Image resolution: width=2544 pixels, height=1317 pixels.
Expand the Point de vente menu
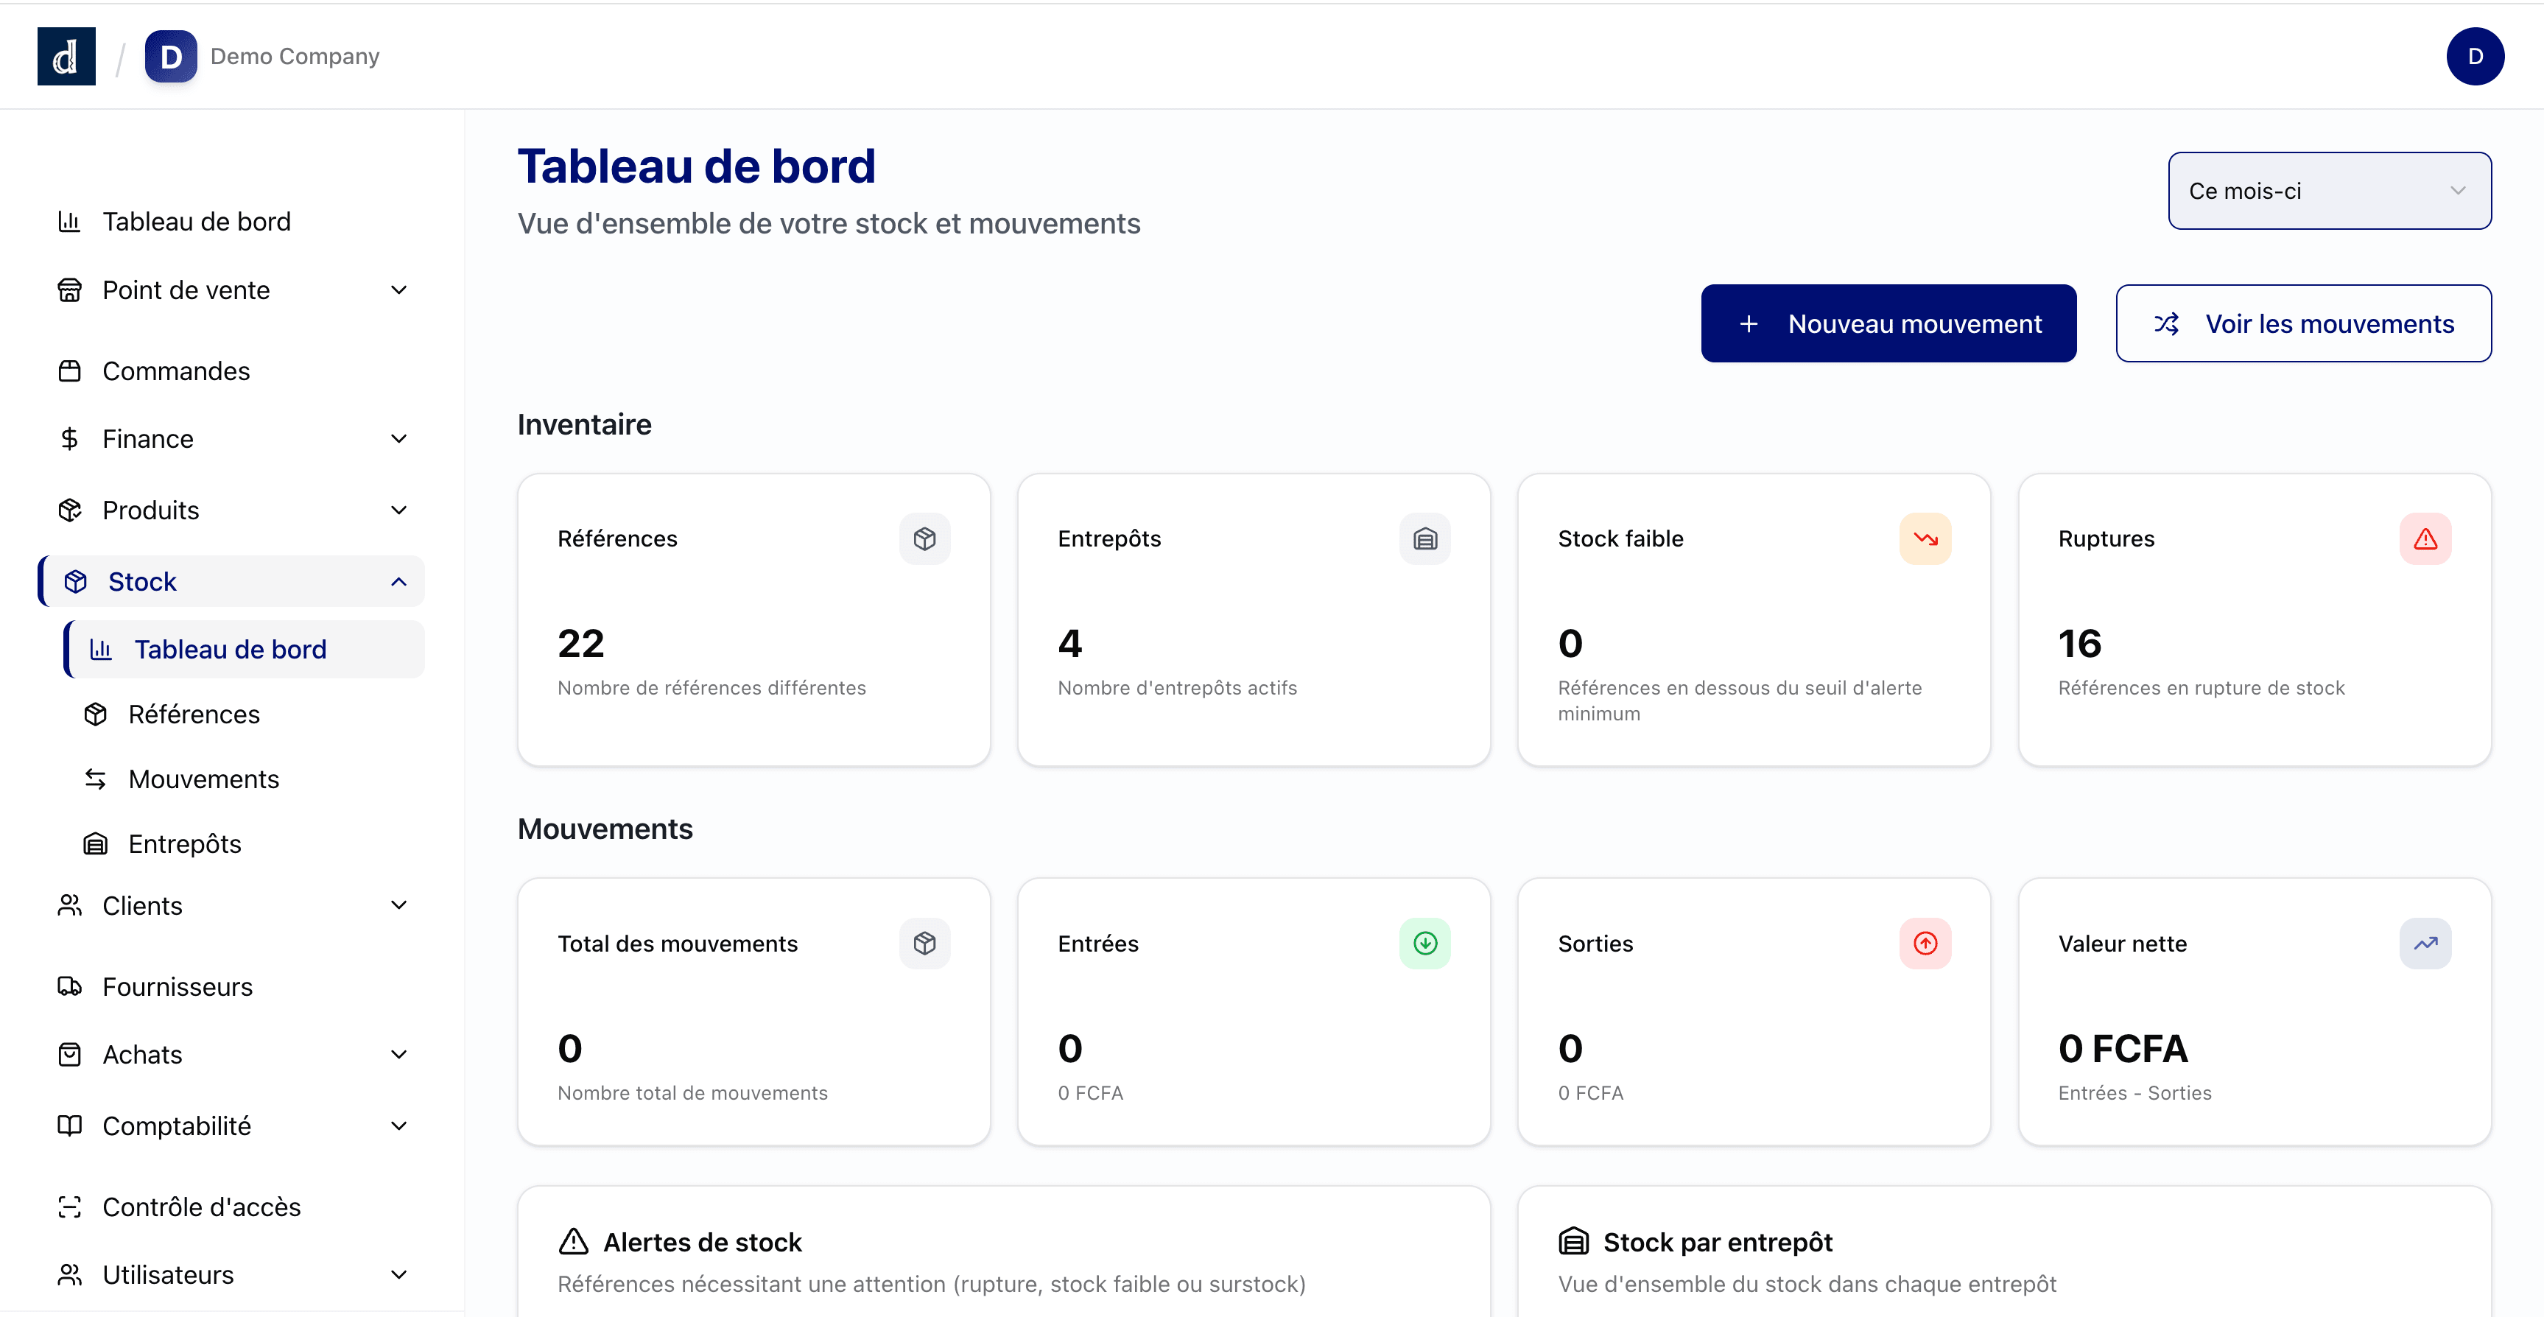point(398,290)
